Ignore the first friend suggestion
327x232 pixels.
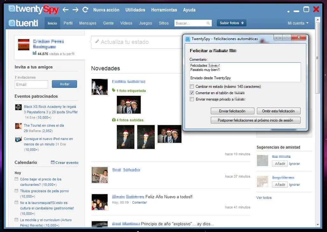(295, 164)
